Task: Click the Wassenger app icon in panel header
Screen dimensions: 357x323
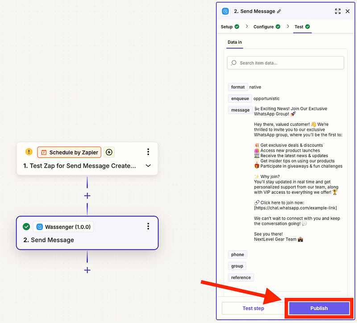Action: click(226, 11)
